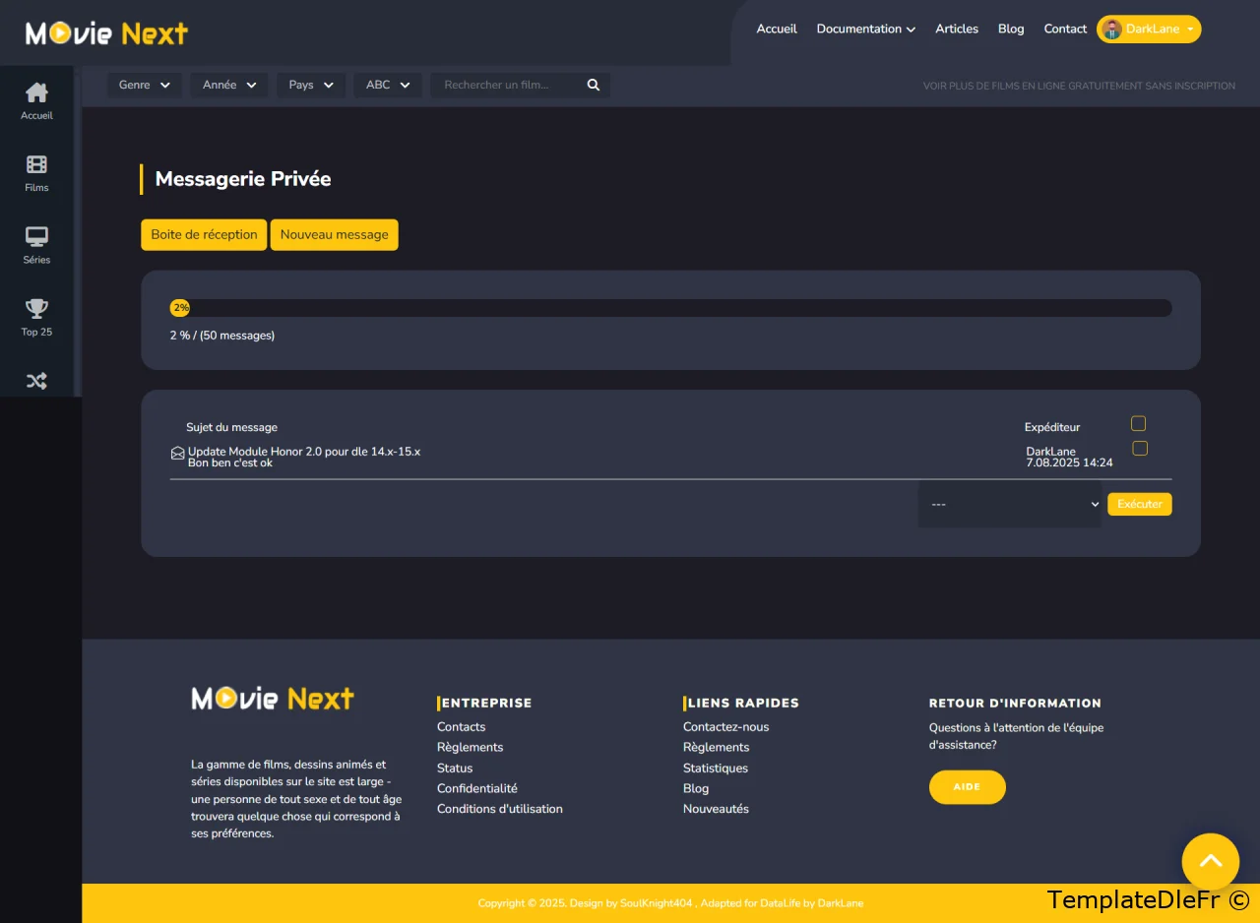Select the Séries monitor icon in sidebar

click(36, 237)
